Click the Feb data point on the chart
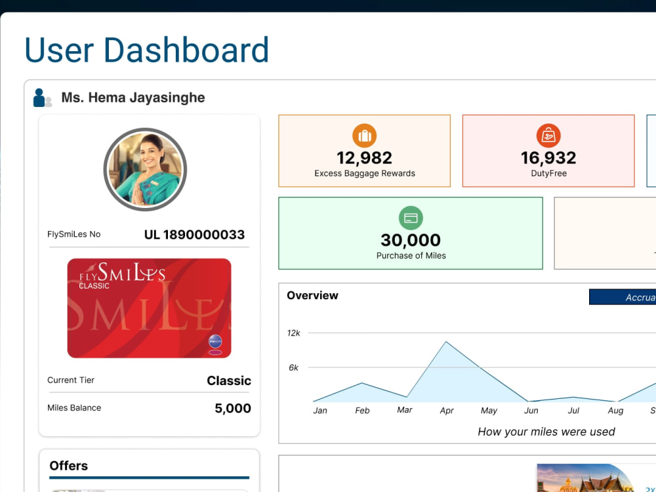 pos(362,383)
